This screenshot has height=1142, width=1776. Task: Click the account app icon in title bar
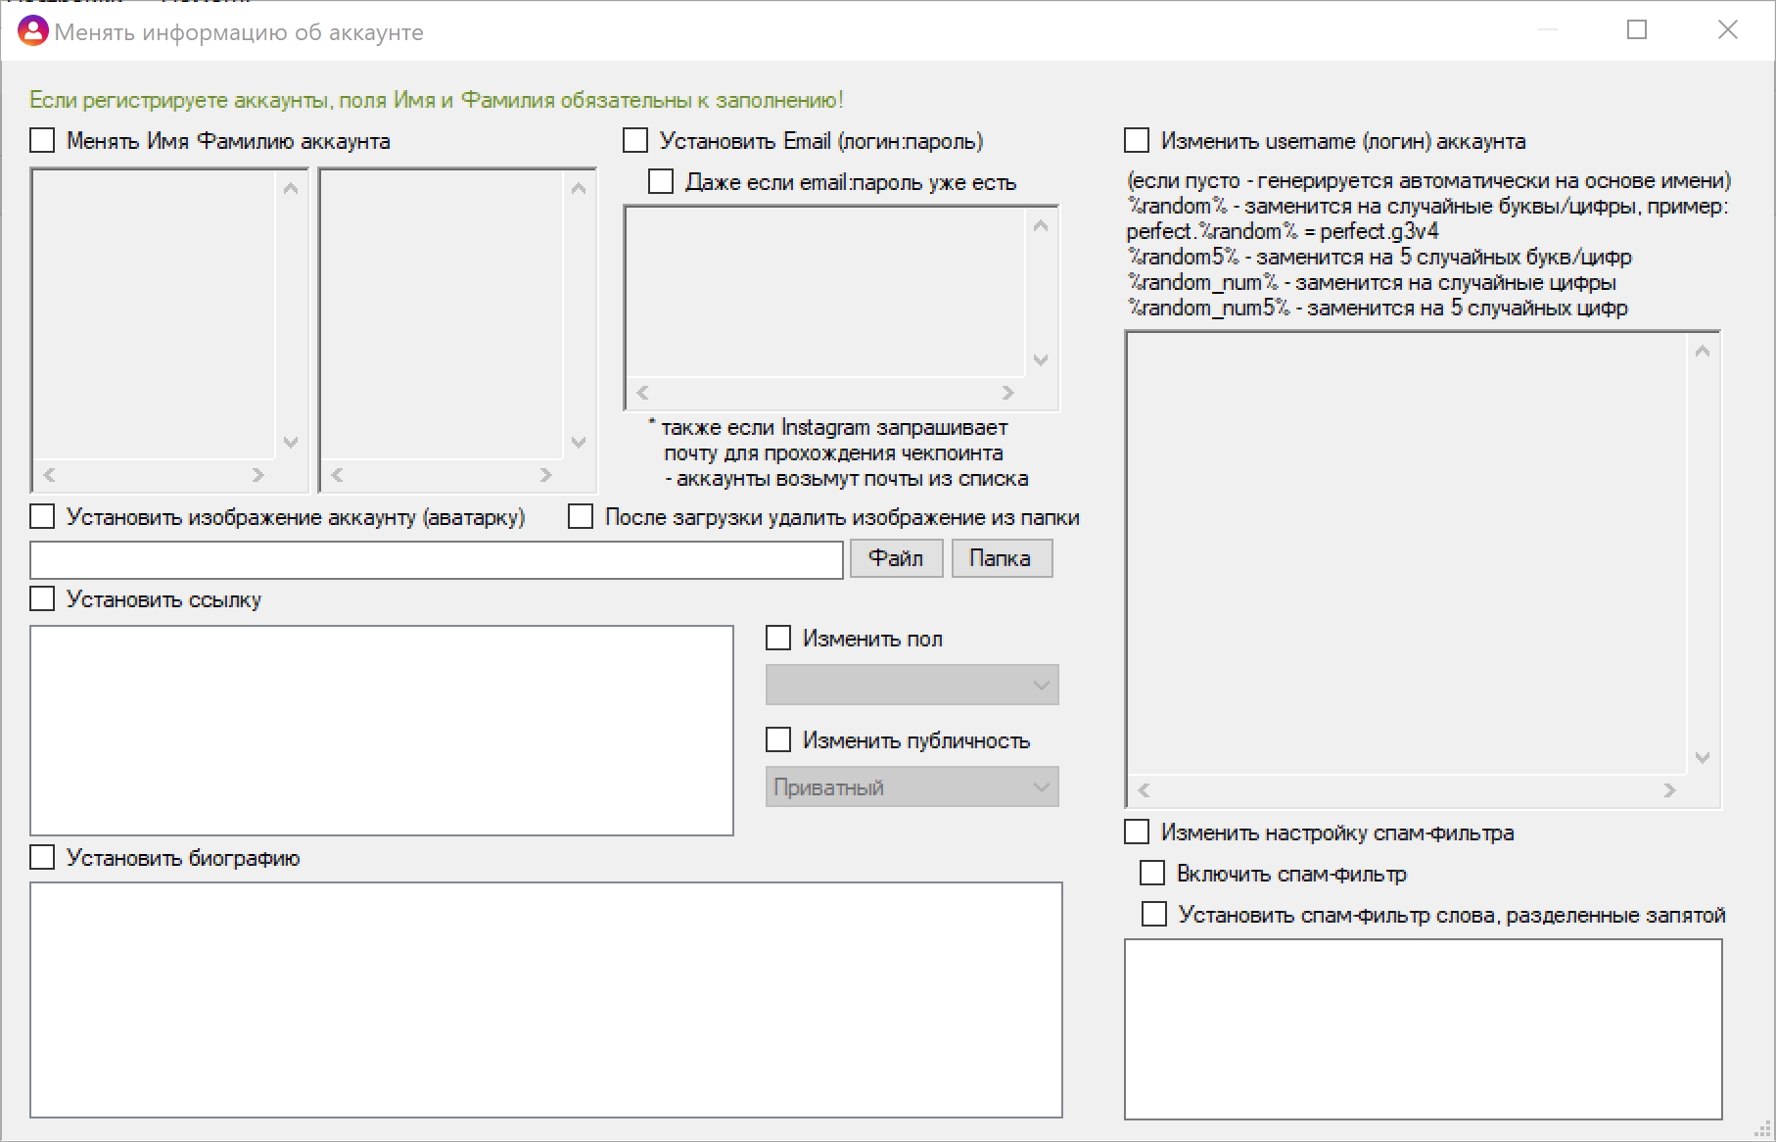pos(32,31)
